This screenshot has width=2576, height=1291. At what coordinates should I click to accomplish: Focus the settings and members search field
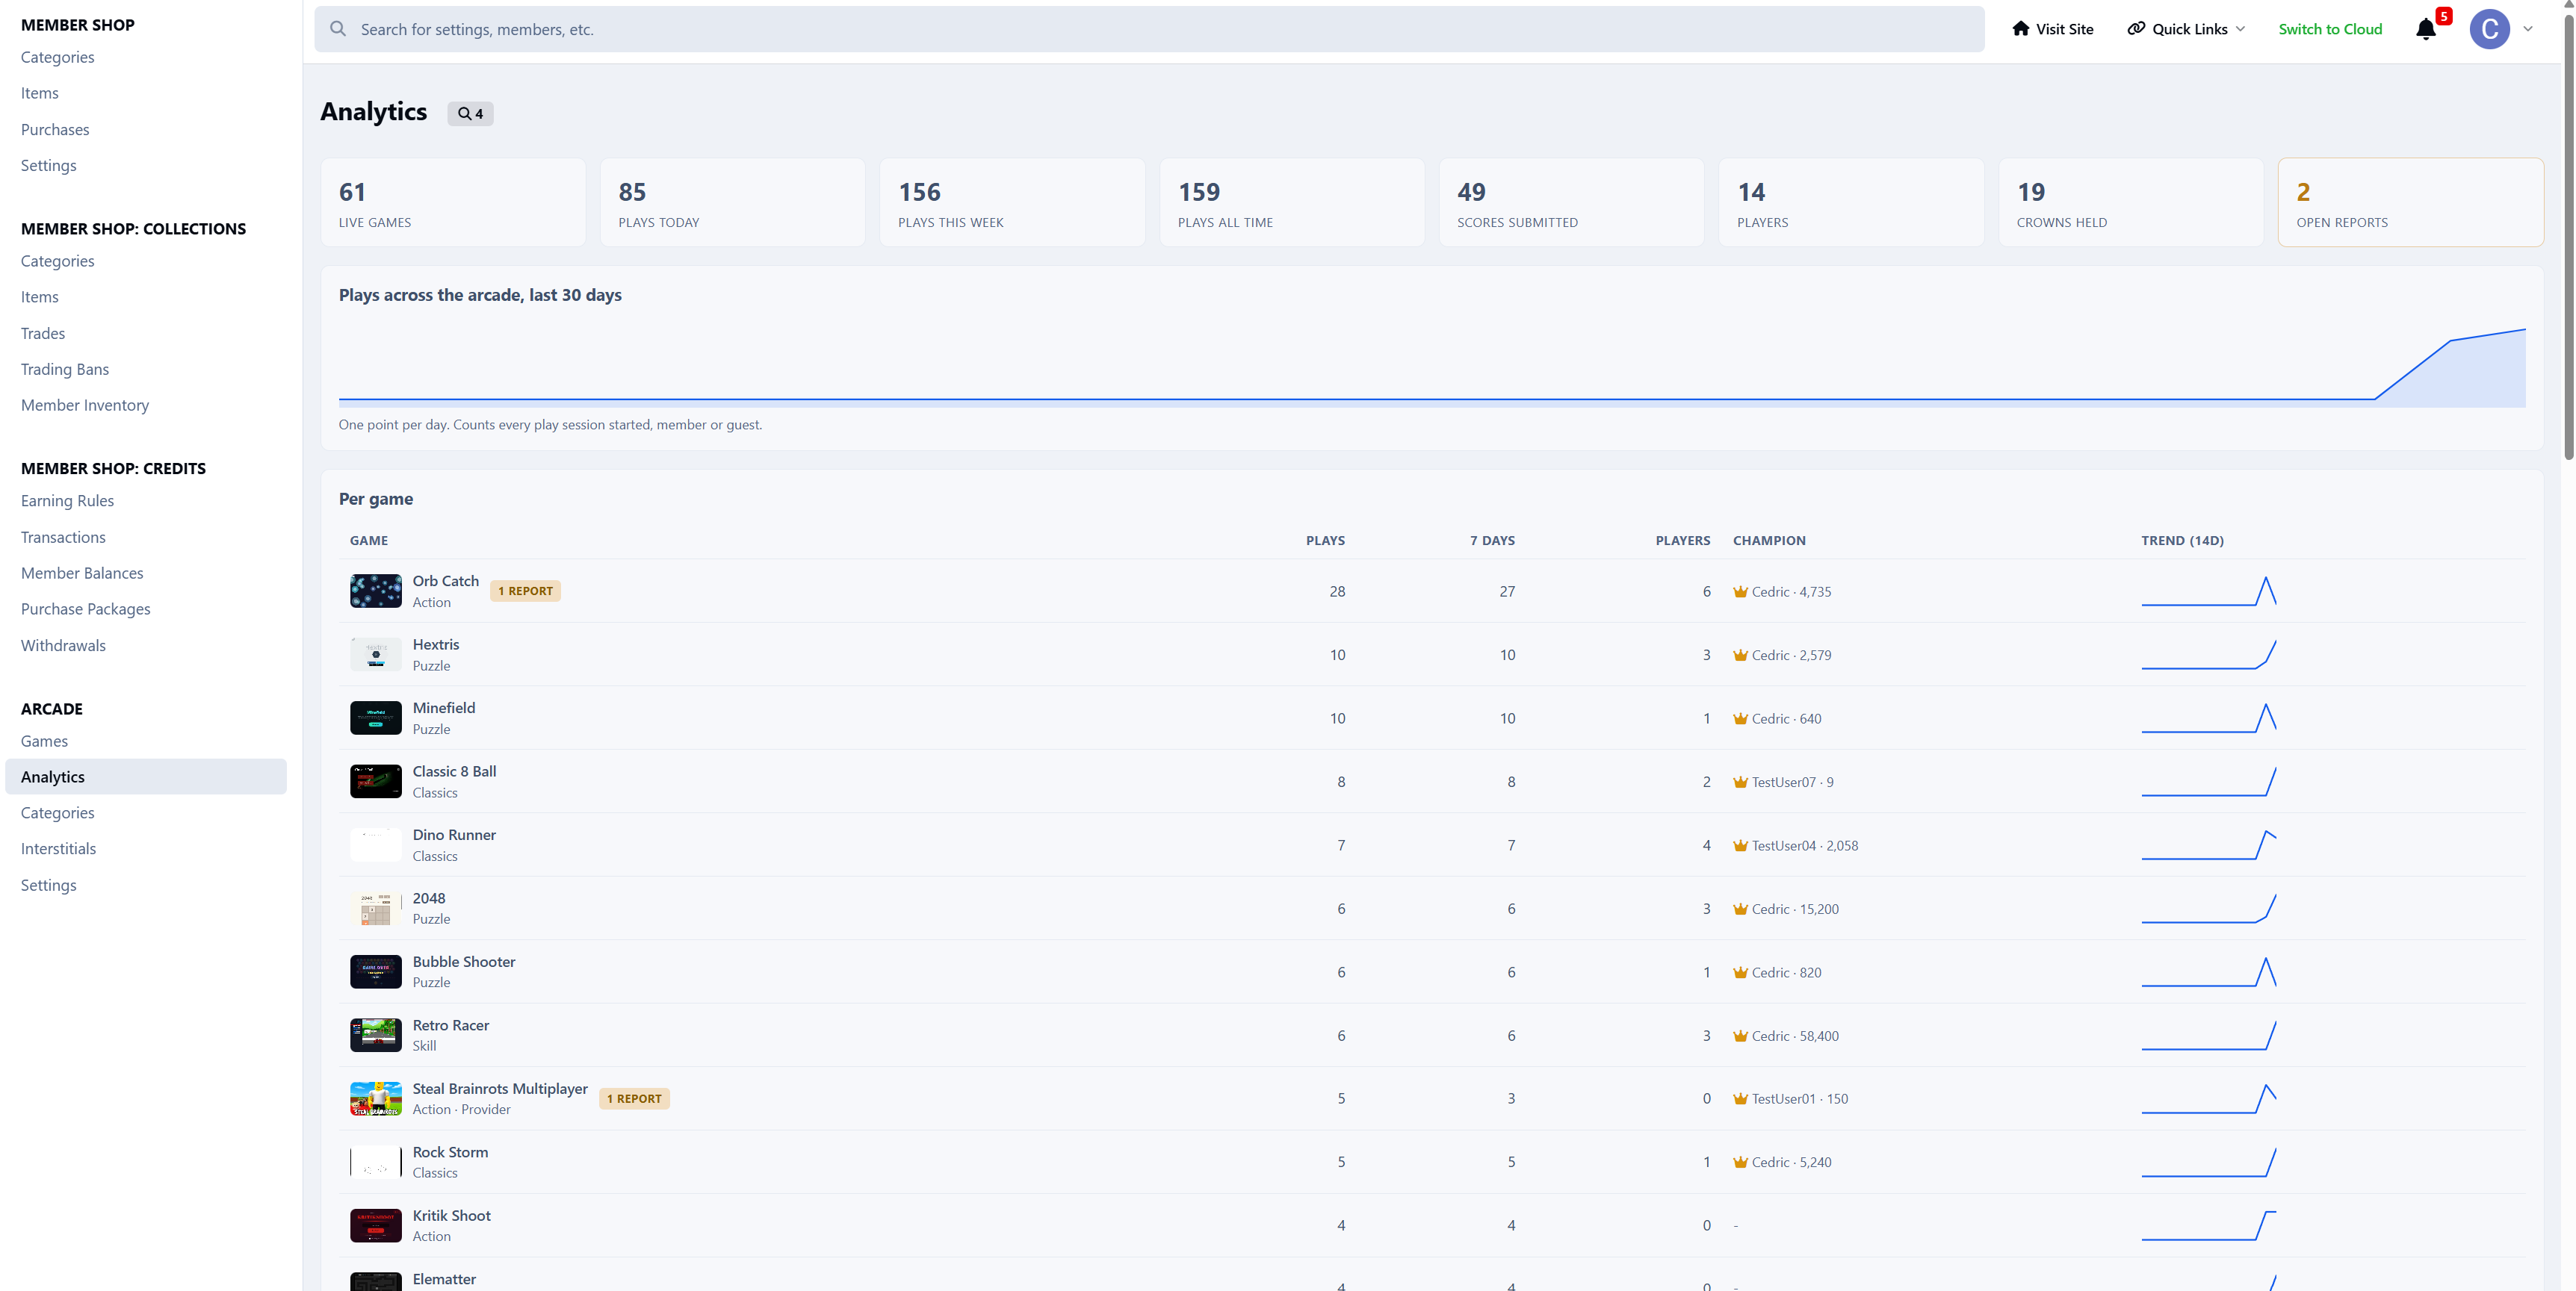click(x=1149, y=29)
